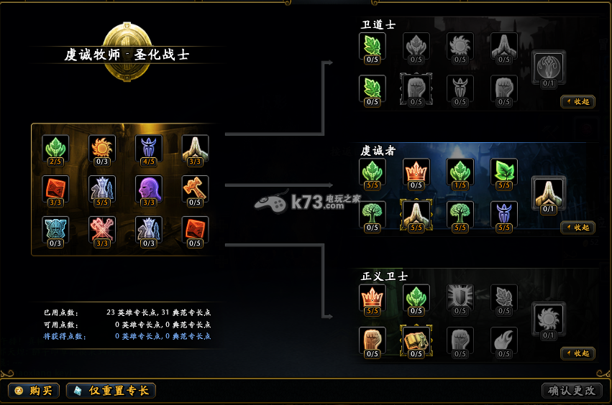The height and width of the screenshot is (405, 612).
Task: Collapse the 虔诚者 tree with 收起
Action: click(578, 228)
